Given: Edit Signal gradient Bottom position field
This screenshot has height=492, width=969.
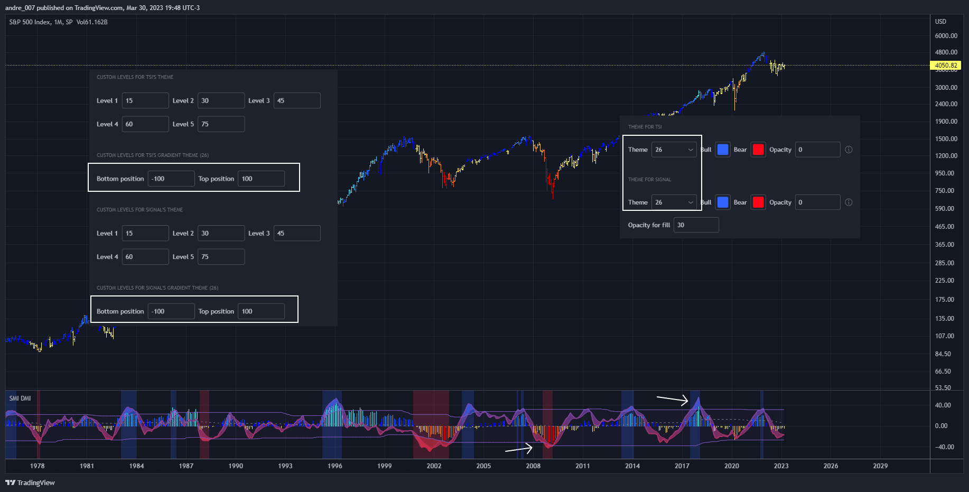Looking at the screenshot, I should (171, 311).
